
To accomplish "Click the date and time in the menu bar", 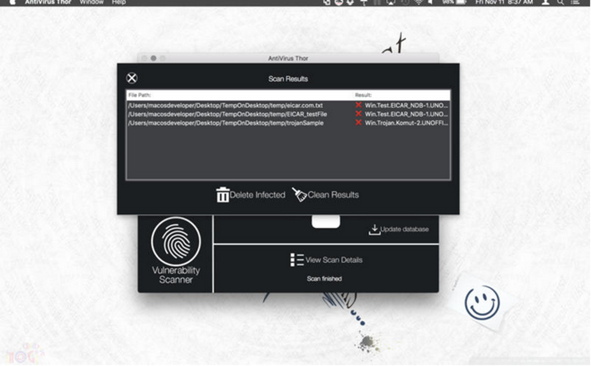I will click(x=504, y=2).
